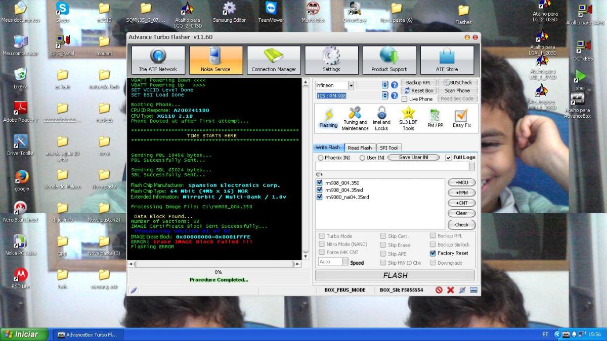Open TeamViewer desktop shortcut

click(271, 13)
